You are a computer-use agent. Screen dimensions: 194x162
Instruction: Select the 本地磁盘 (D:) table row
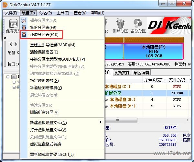coord(147,99)
